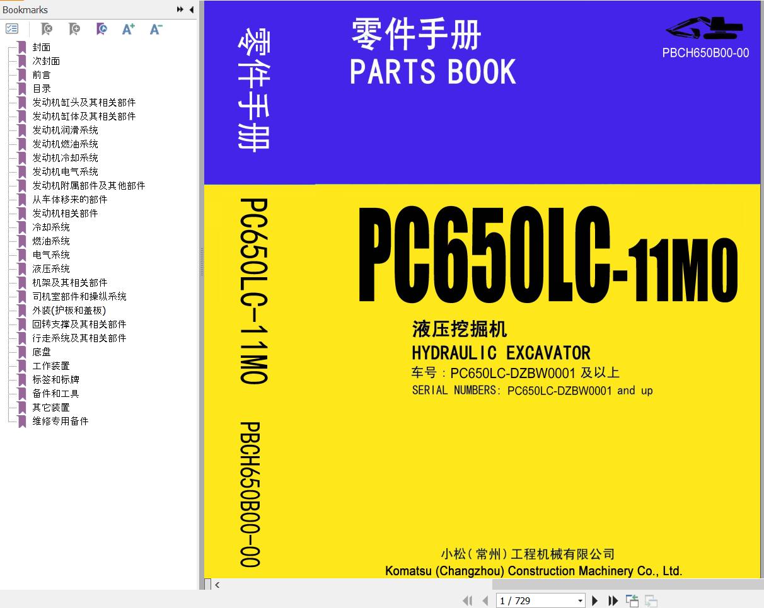
Task: Click the delete bookmark icon
Action: click(47, 29)
